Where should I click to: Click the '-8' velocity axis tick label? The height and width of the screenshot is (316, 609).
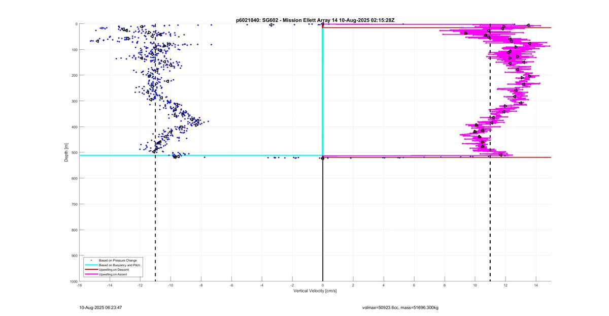point(201,285)
